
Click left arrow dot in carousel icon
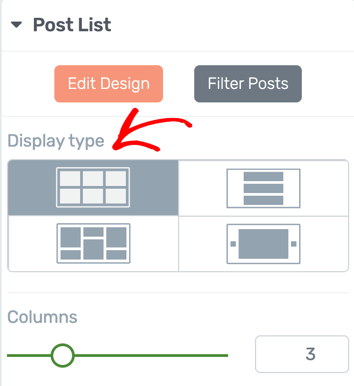tap(233, 244)
